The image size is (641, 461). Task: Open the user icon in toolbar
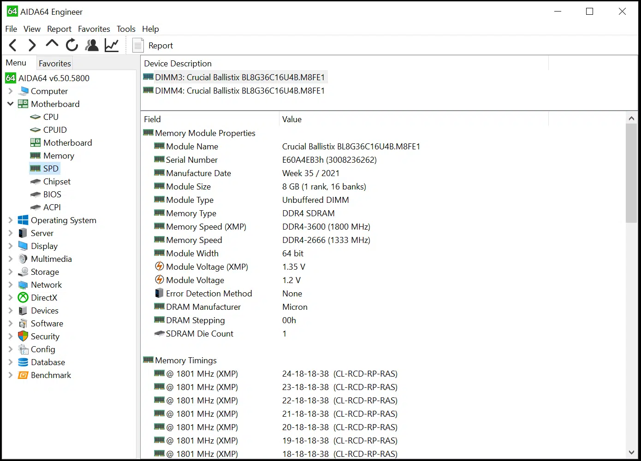coord(92,45)
